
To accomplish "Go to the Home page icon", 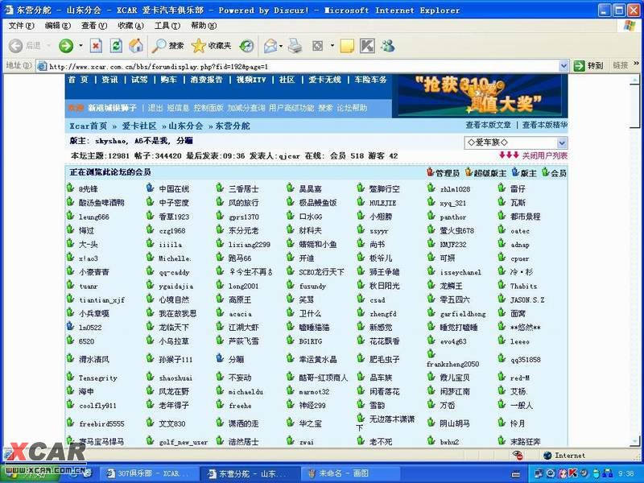I will pos(136,46).
